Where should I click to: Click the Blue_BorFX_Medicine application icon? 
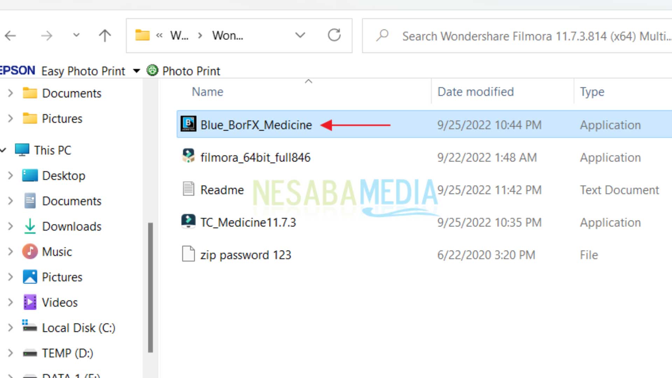point(188,124)
